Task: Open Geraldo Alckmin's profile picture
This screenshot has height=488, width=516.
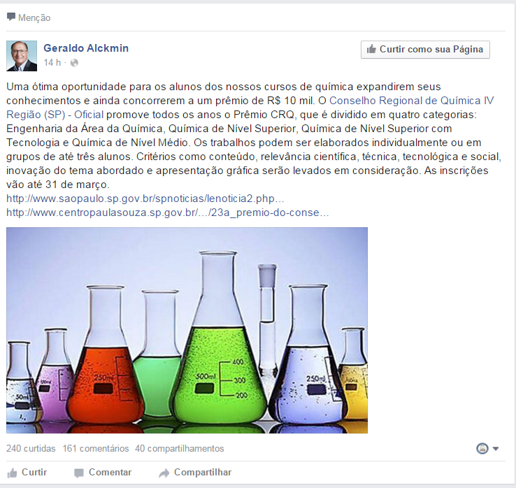Action: [22, 56]
